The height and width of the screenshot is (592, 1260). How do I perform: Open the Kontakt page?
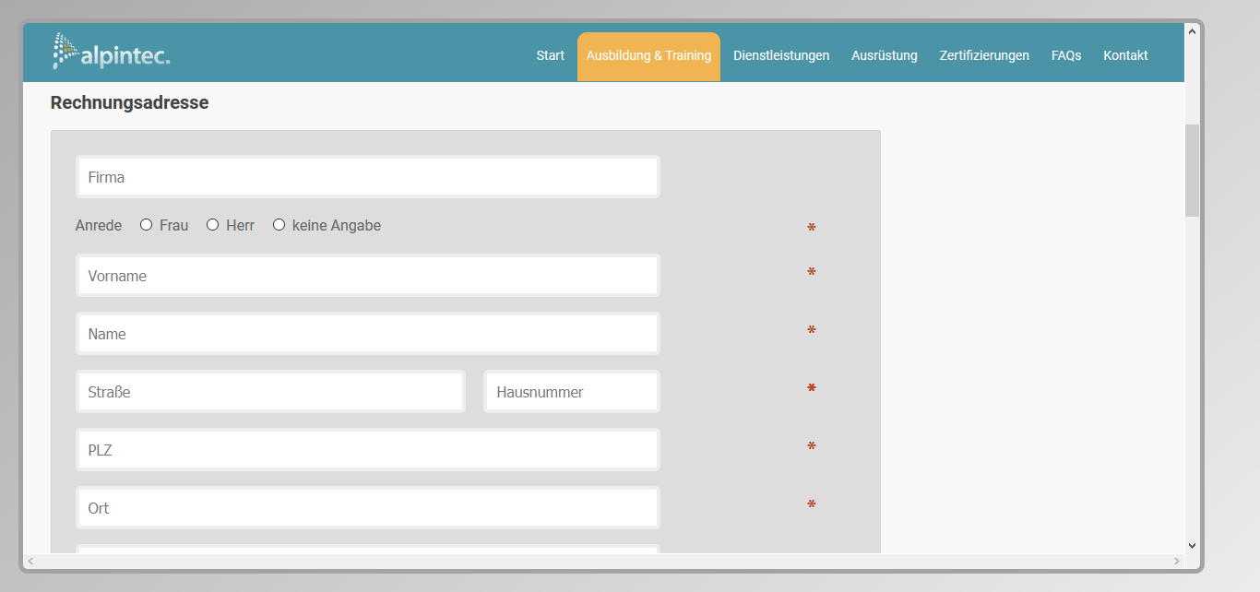[1125, 55]
